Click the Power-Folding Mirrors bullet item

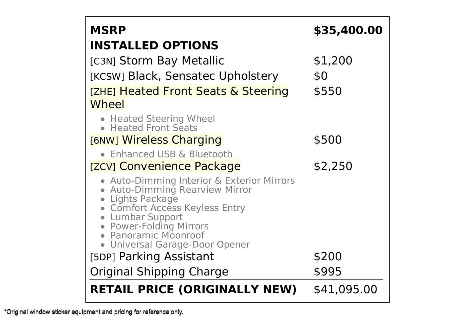tap(159, 226)
